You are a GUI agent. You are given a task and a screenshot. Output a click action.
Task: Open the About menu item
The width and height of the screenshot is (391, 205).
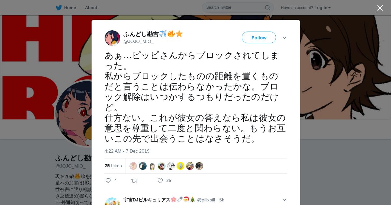[91, 7]
